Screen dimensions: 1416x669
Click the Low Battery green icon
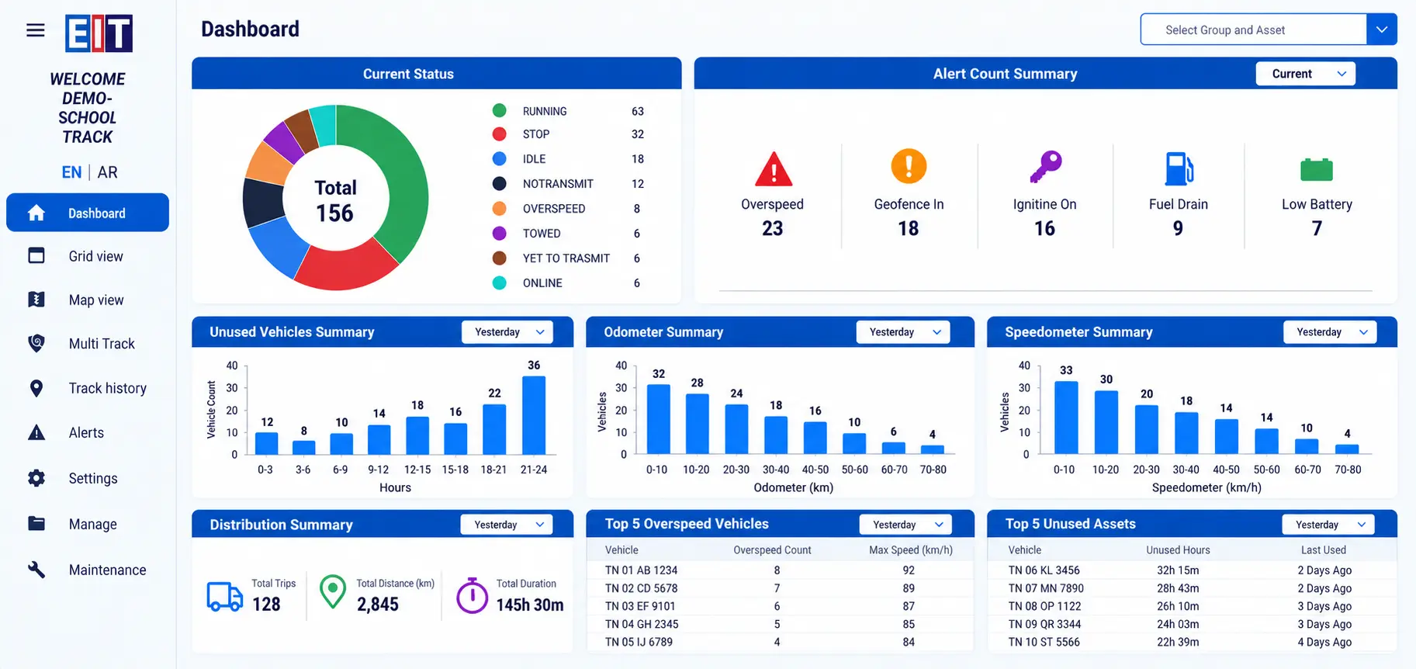1317,169
